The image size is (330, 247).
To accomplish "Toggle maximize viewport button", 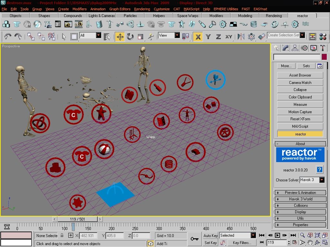I will 325,242.
